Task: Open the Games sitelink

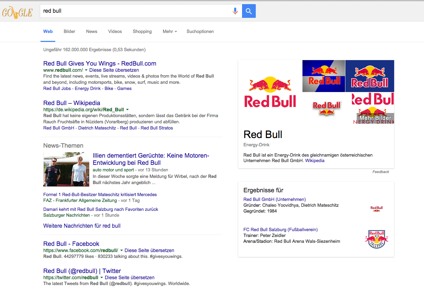Action: click(124, 89)
